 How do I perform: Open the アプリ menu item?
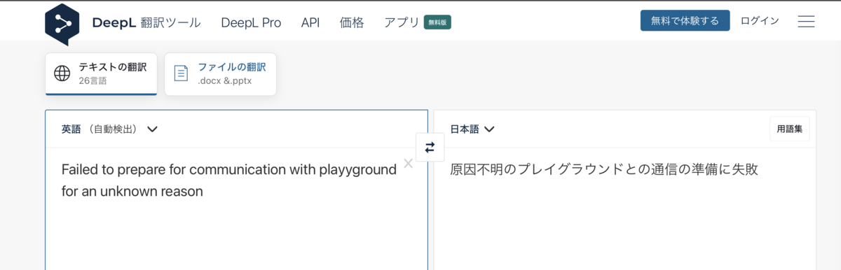pos(402,22)
